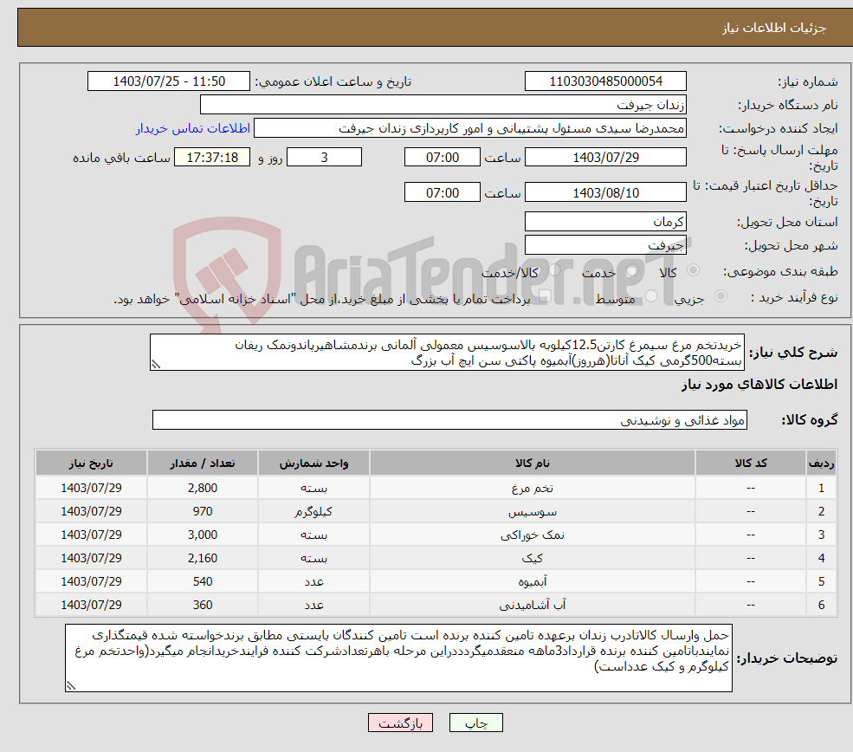Viewport: 853px width, 752px height.
Task: Click quantity 540 in juice row
Action: pyautogui.click(x=203, y=581)
